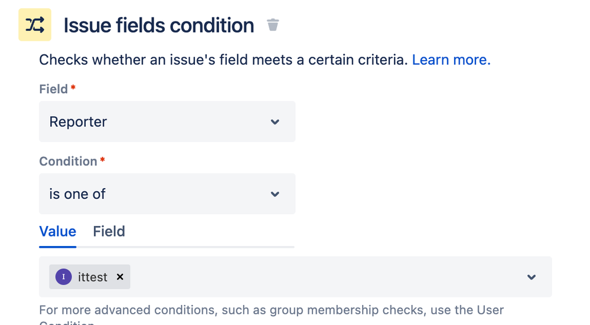
Task: Open the Reporter field dropdown
Action: [167, 122]
